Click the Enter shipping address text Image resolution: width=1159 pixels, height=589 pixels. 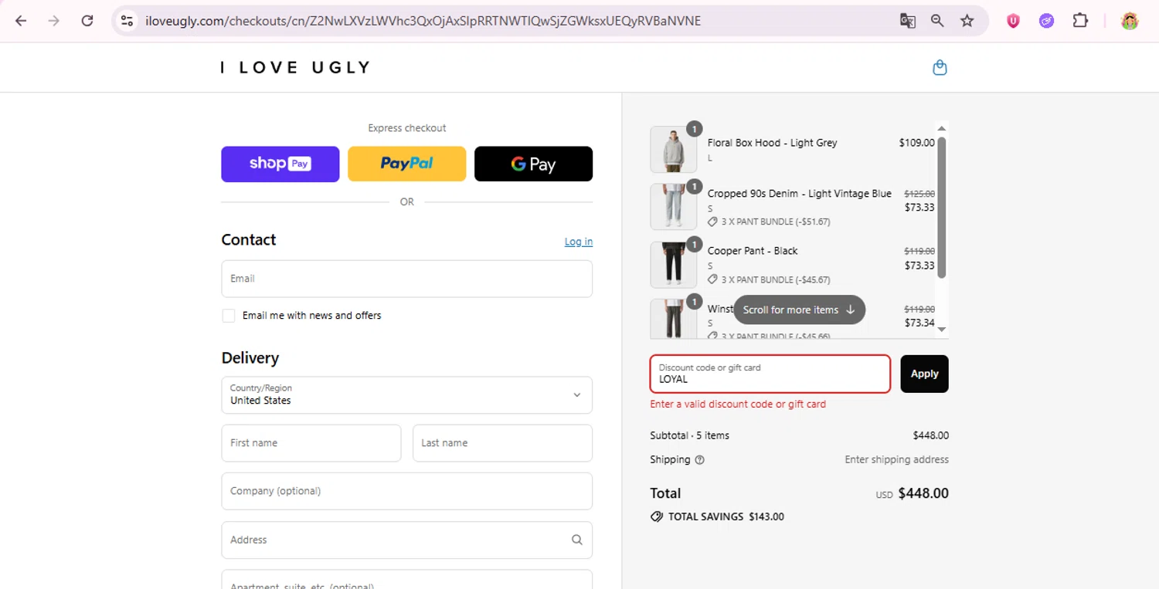point(896,459)
